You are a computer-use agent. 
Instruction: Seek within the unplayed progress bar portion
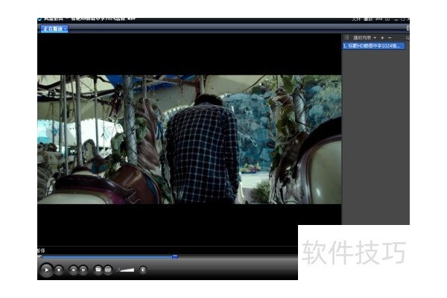tap(237, 257)
